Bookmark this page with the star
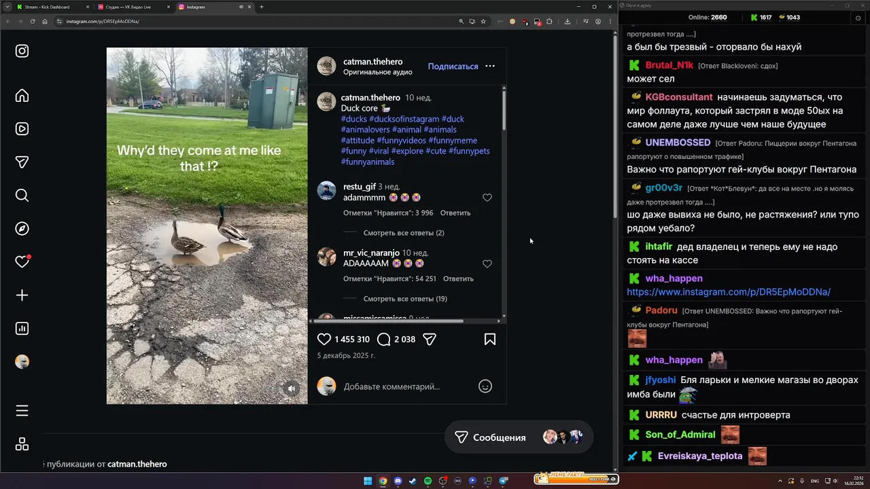The height and width of the screenshot is (489, 870). (483, 21)
